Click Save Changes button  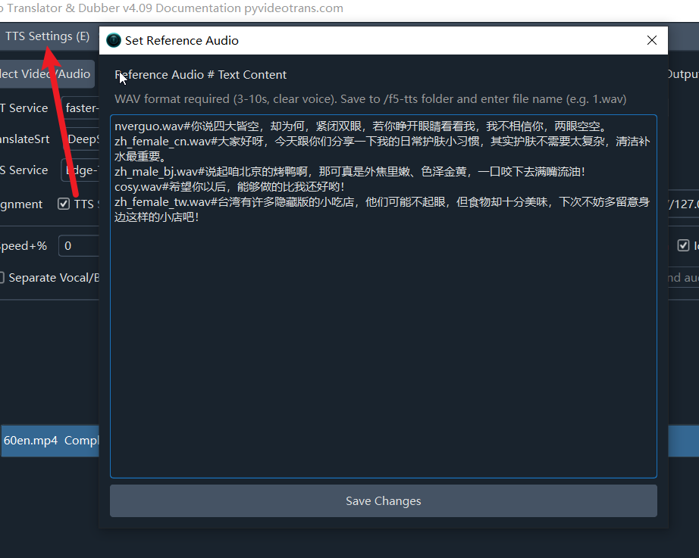[x=384, y=501]
